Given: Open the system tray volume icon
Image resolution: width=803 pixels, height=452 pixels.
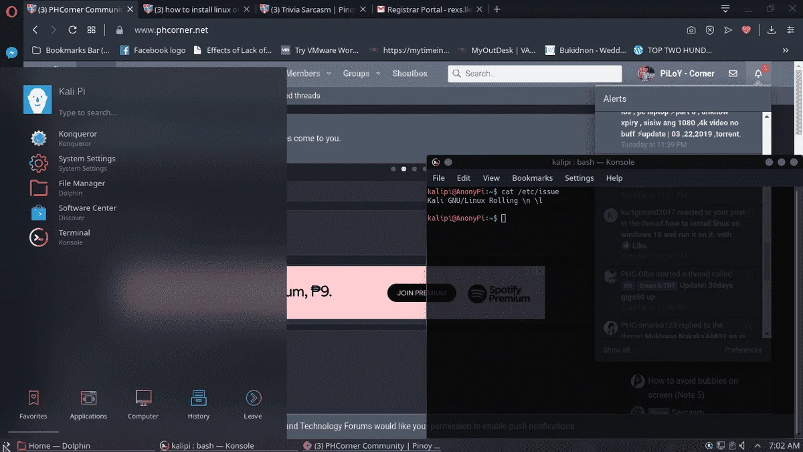Looking at the screenshot, I should pos(743,445).
